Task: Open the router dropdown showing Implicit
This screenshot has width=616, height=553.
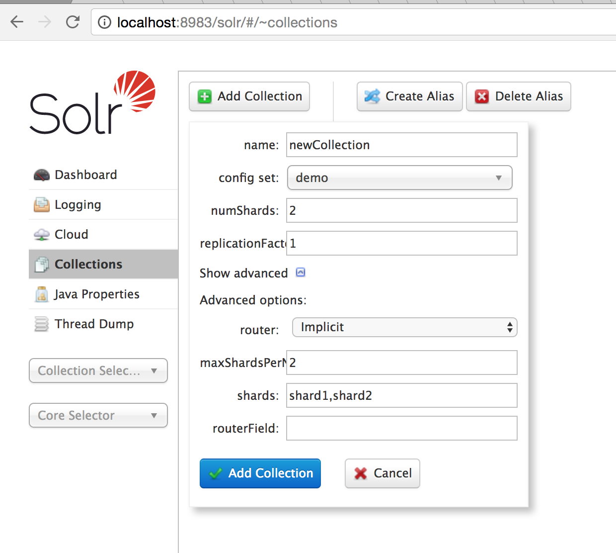Action: [x=405, y=327]
